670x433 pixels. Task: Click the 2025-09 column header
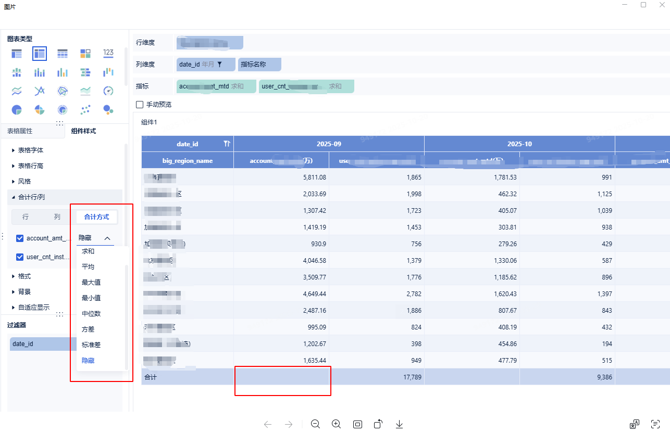tap(329, 144)
